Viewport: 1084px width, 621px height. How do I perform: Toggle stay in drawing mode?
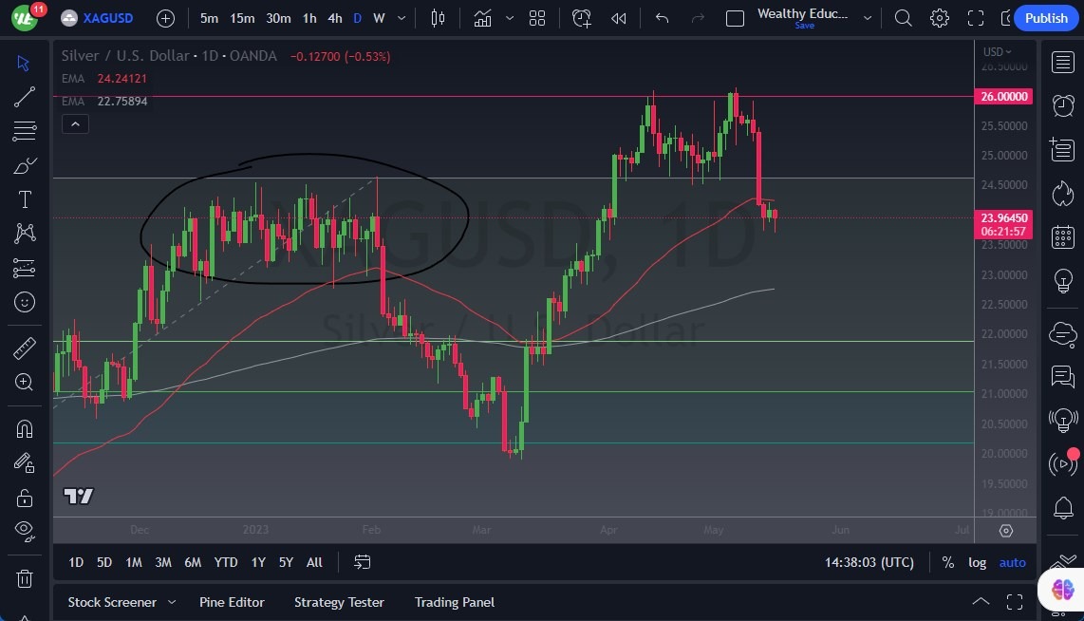pos(24,462)
